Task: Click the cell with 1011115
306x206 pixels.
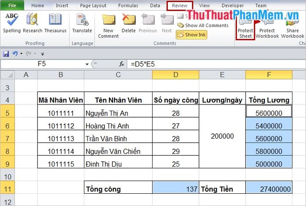Action: (x=61, y=162)
